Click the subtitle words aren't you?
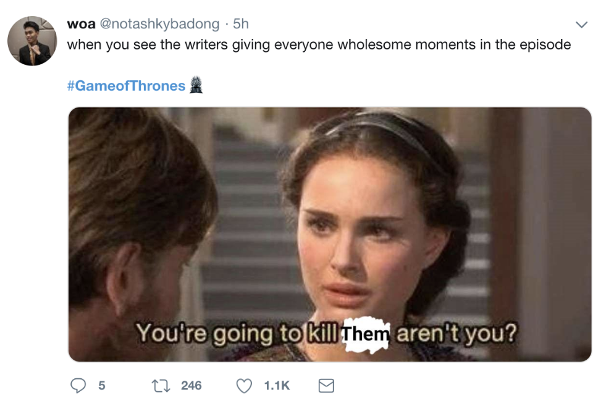Screen dimensions: 593x398 456,334
